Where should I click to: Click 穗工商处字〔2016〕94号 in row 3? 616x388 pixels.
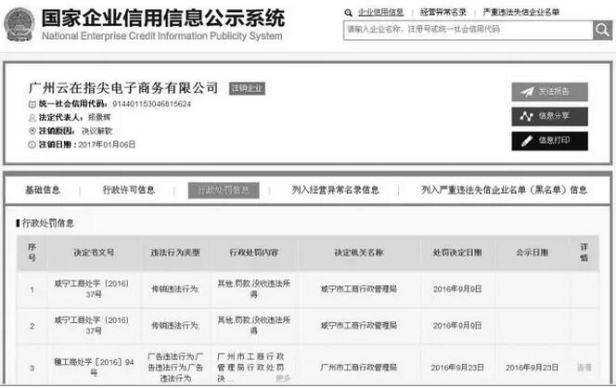94,368
